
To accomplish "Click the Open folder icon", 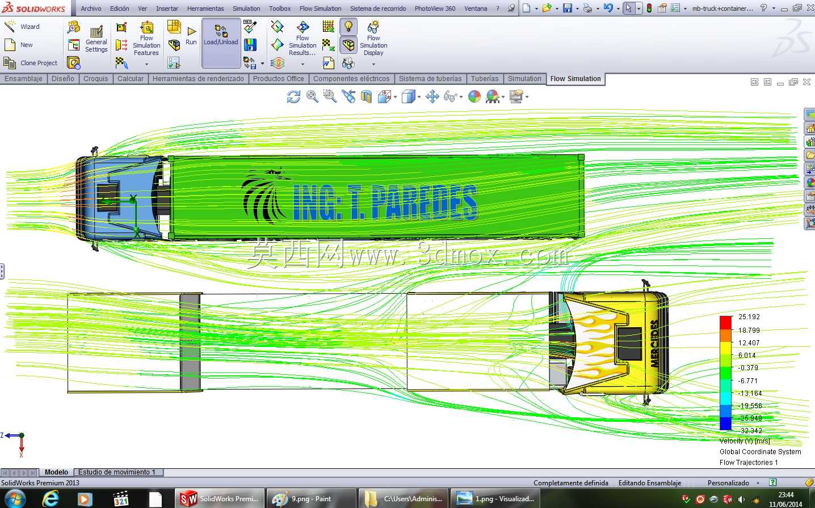I will (x=547, y=9).
